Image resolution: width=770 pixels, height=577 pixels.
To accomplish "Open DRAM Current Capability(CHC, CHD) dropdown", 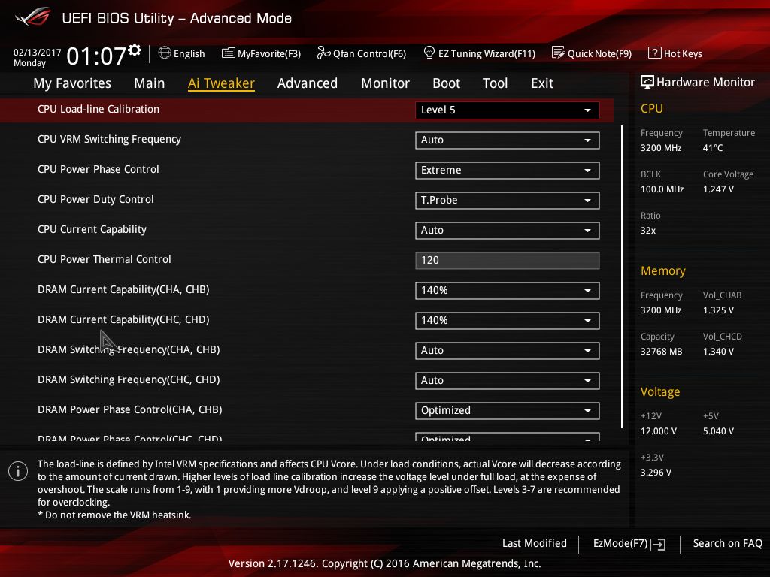I will point(508,320).
